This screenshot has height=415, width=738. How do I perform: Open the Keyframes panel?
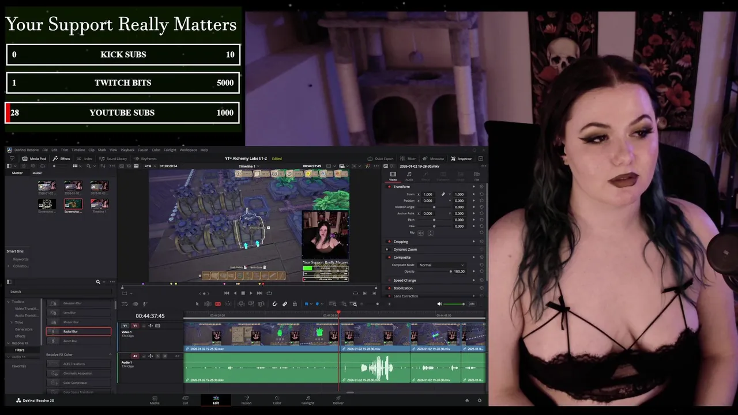(145, 159)
